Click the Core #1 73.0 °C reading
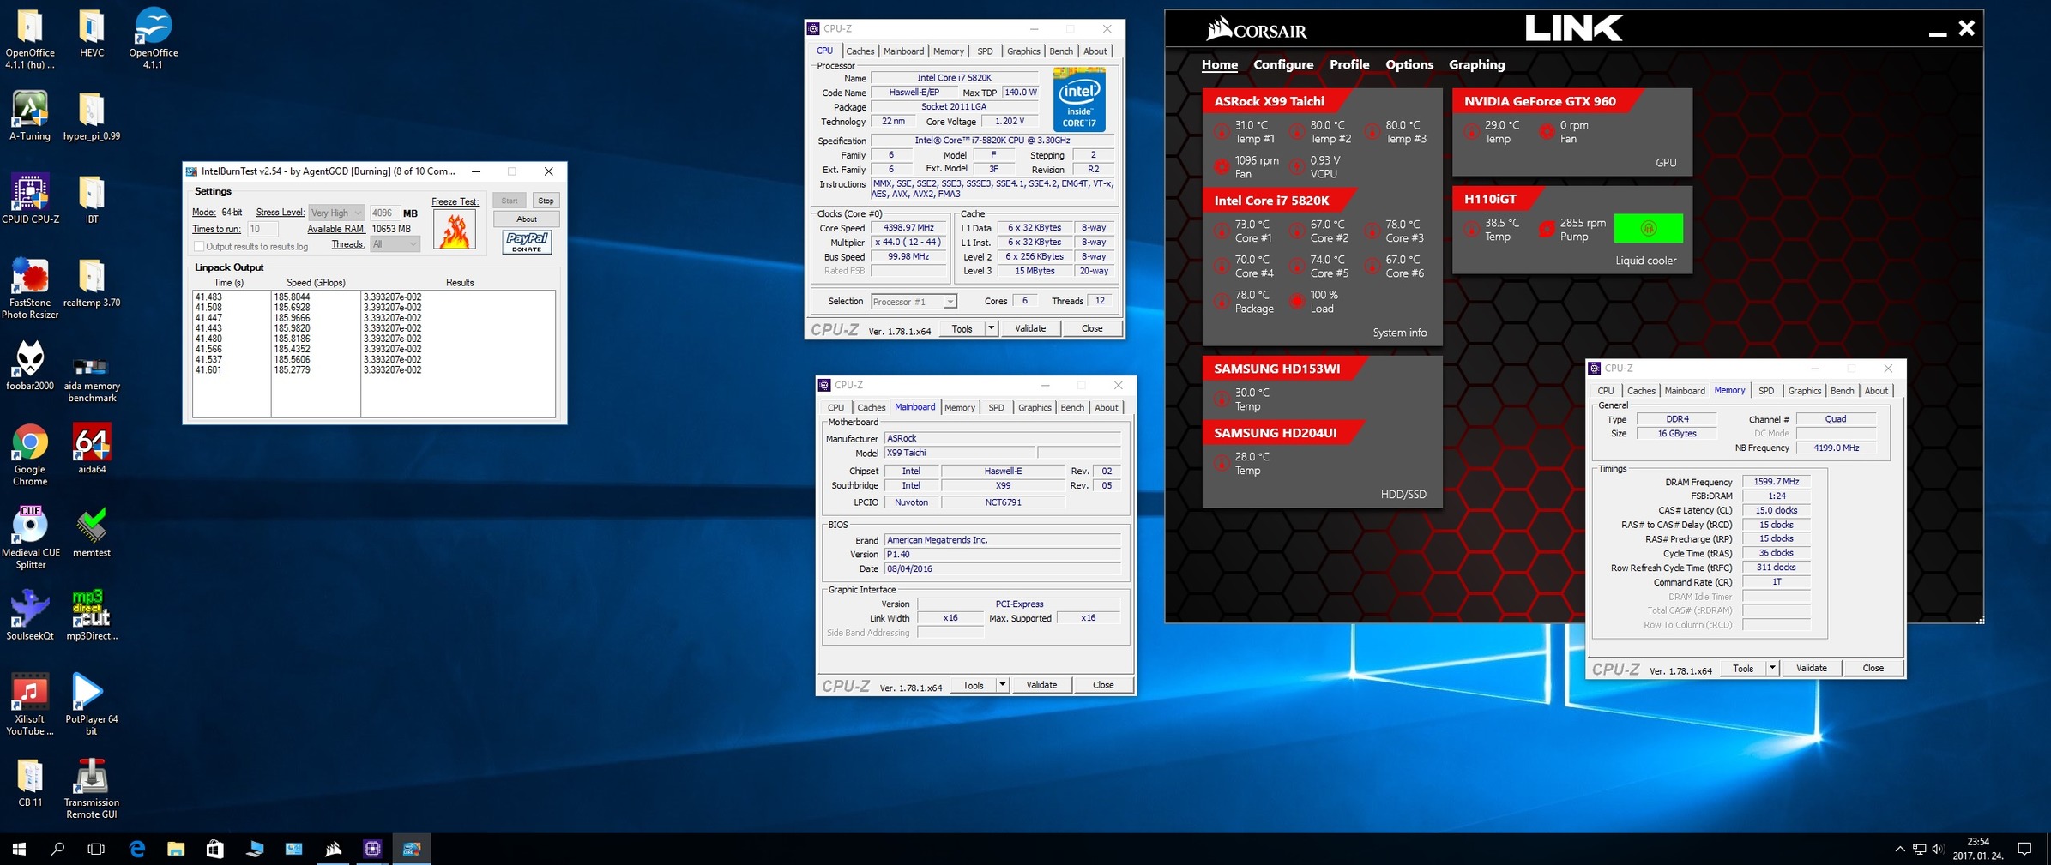This screenshot has width=2051, height=865. tap(1244, 231)
